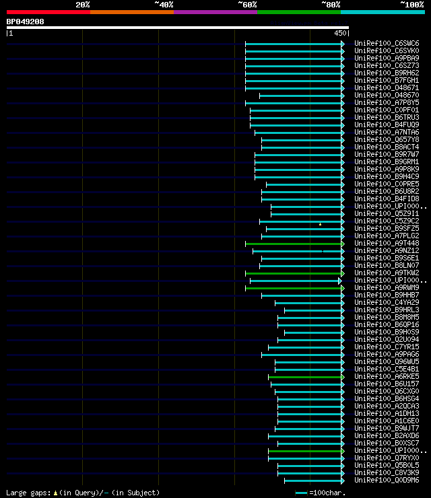Open hit UniRef100_B7FGH1

(387, 80)
